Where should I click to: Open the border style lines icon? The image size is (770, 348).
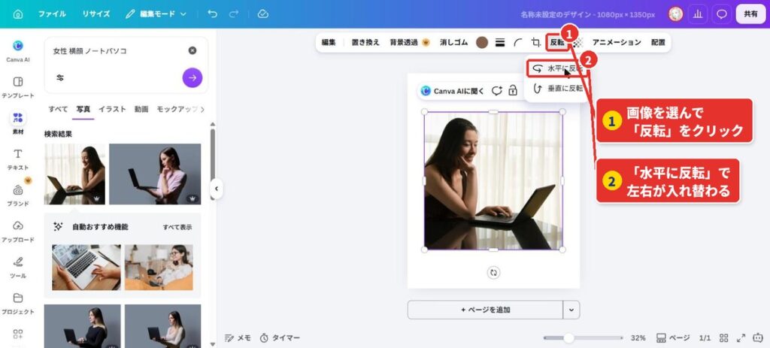[x=500, y=43]
